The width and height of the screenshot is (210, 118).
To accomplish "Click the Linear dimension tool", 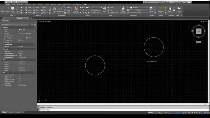I will pyautogui.click(x=67, y=8).
